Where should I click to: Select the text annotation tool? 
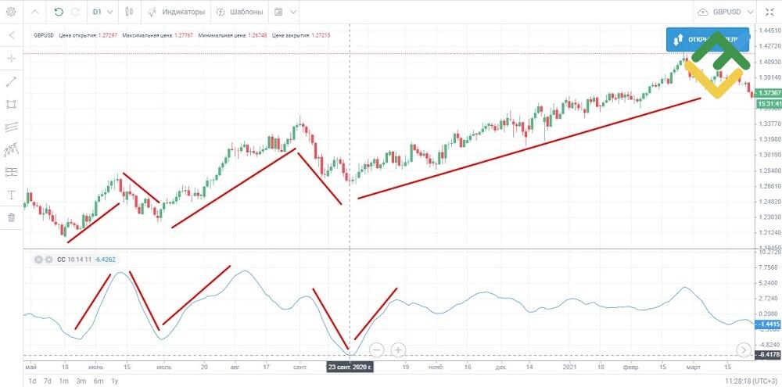(12, 195)
